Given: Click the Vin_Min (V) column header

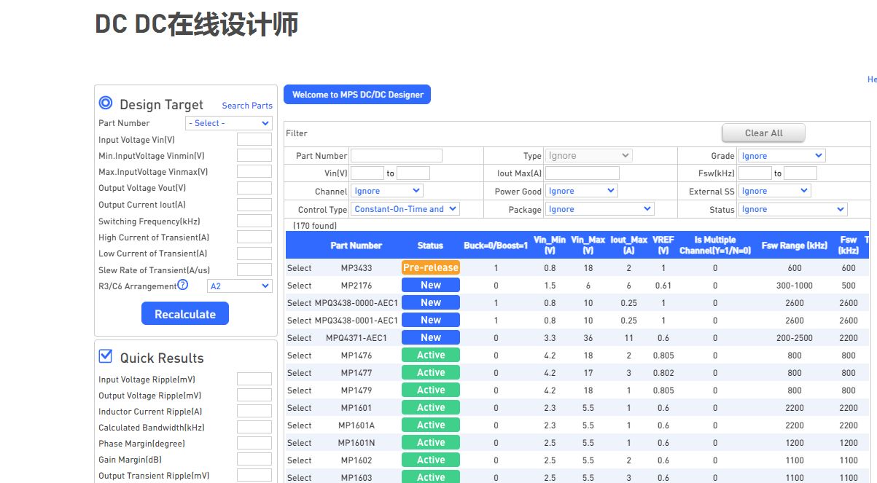Looking at the screenshot, I should tap(550, 245).
